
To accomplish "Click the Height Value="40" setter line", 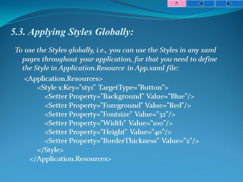I will coord(108,132).
